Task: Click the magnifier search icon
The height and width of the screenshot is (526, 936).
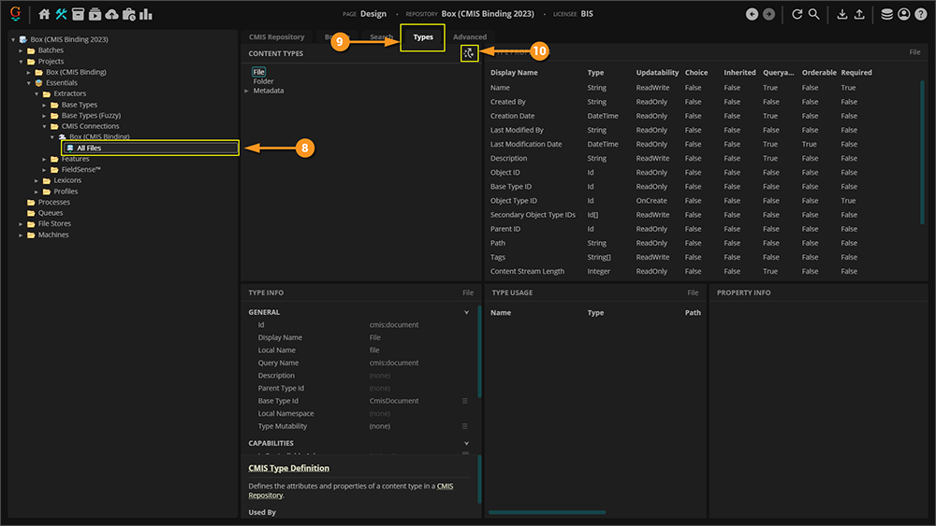Action: [x=814, y=14]
